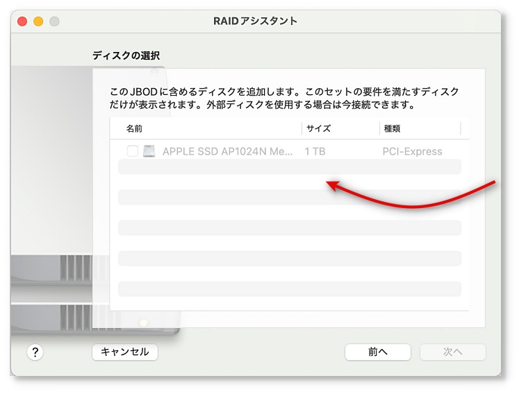Click the ディスクの選択 heading
This screenshot has width=519, height=394.
click(126, 55)
